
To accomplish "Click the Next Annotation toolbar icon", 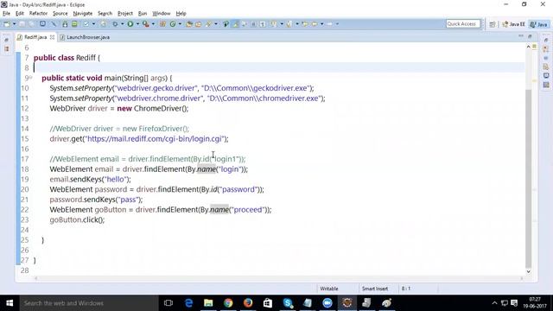I will (x=274, y=24).
